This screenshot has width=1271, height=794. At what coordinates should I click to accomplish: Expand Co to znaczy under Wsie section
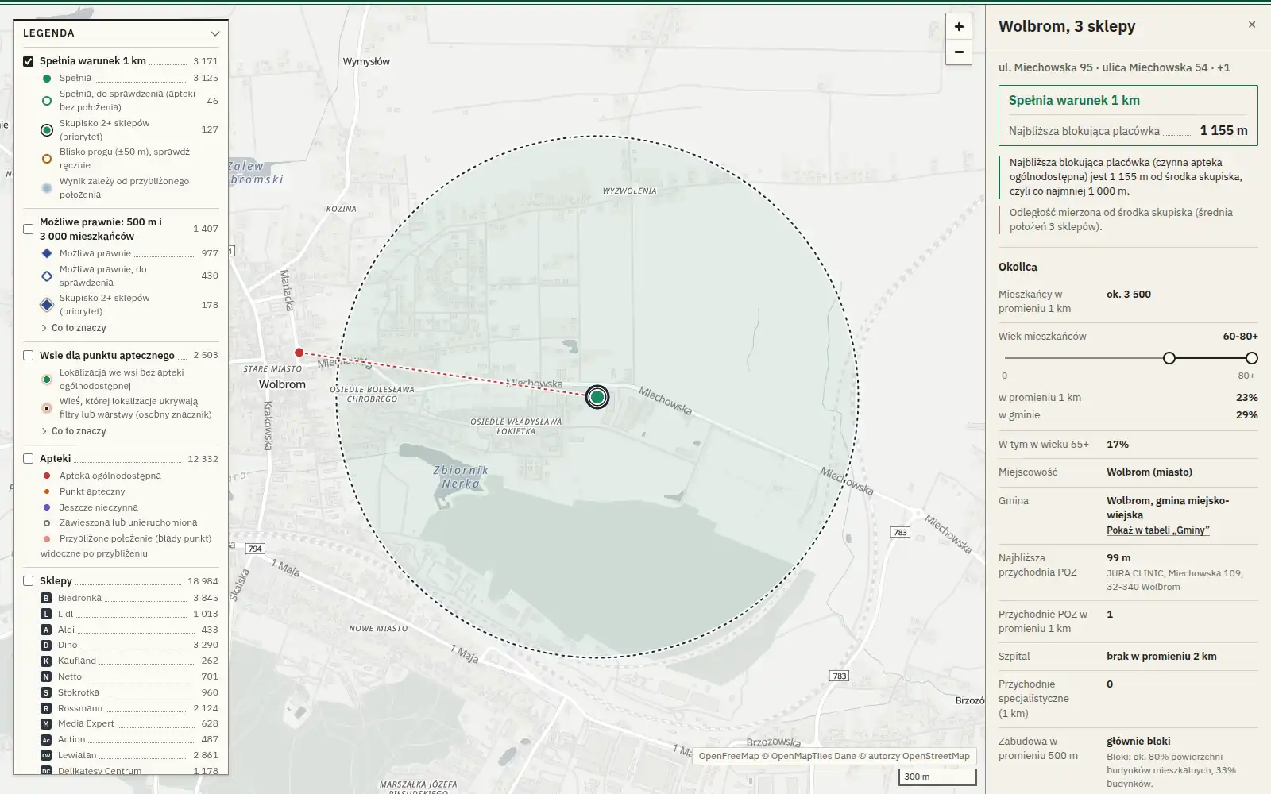(x=73, y=431)
